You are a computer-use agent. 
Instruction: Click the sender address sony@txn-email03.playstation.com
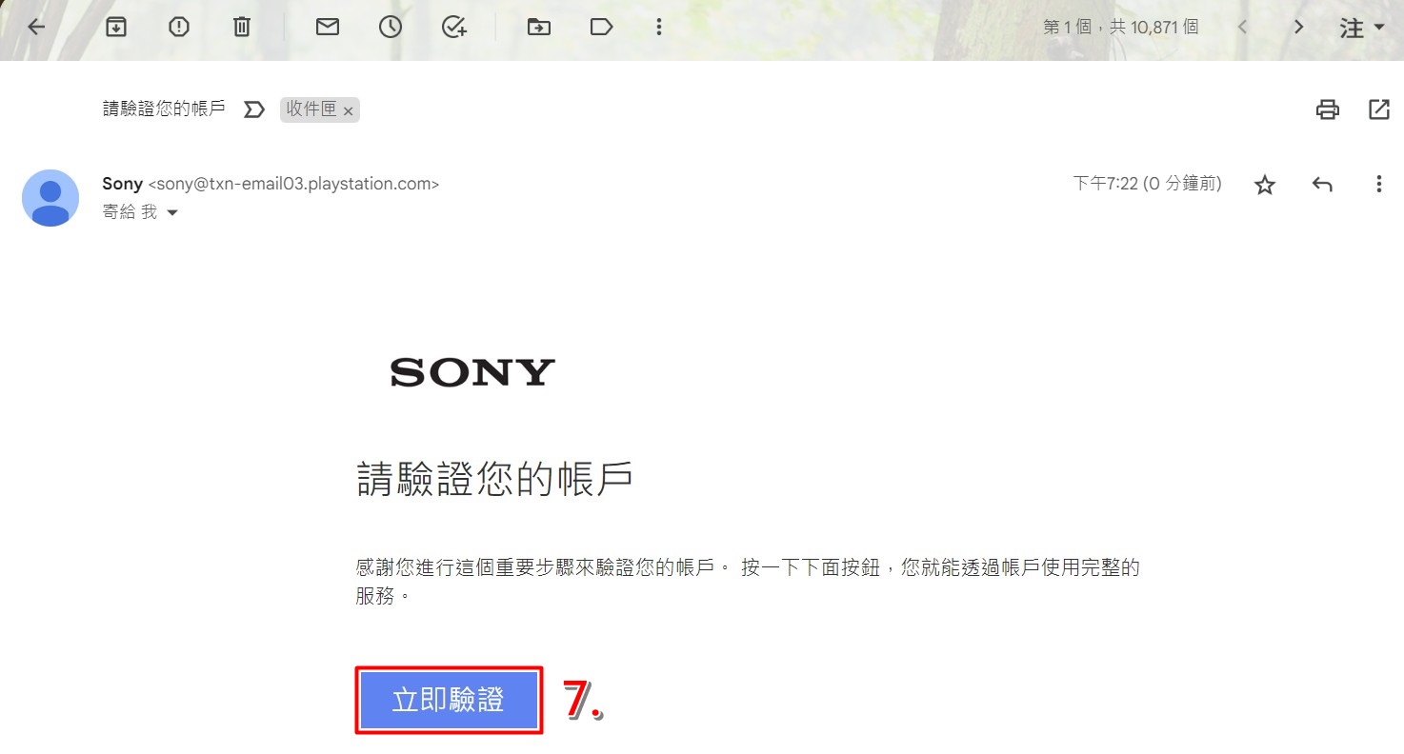pyautogui.click(x=293, y=184)
